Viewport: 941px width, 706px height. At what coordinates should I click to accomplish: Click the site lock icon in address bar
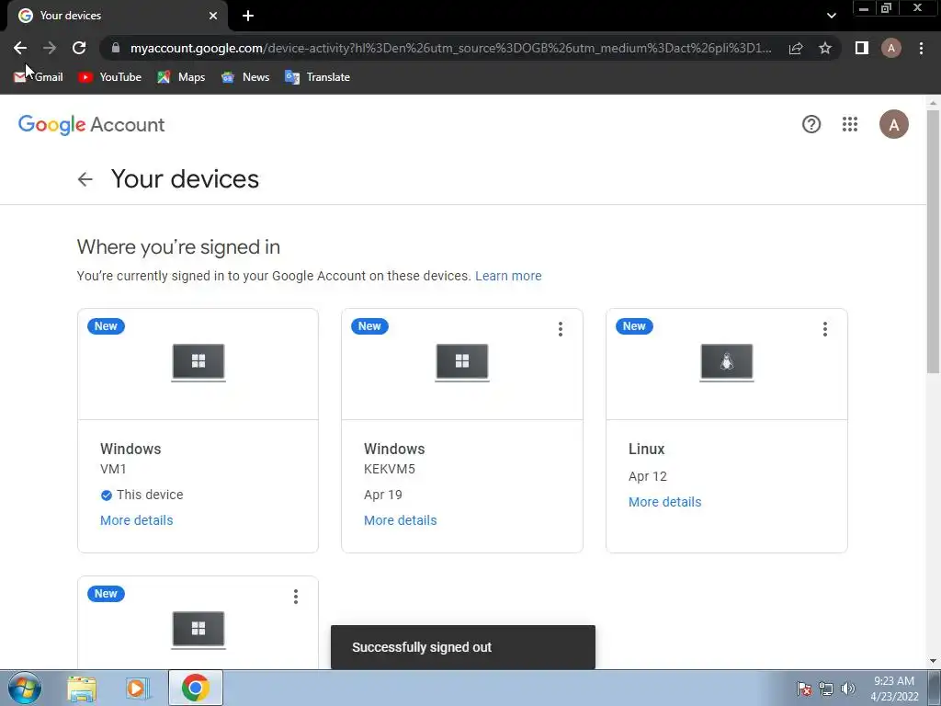click(x=116, y=48)
